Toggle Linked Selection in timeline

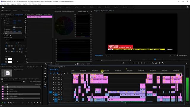57,73
